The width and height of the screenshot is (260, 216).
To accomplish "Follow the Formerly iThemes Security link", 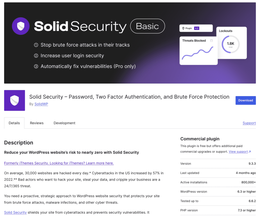I will (59, 163).
